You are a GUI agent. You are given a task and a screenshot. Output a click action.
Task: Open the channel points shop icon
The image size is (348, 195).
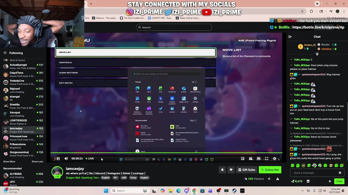point(308,181)
